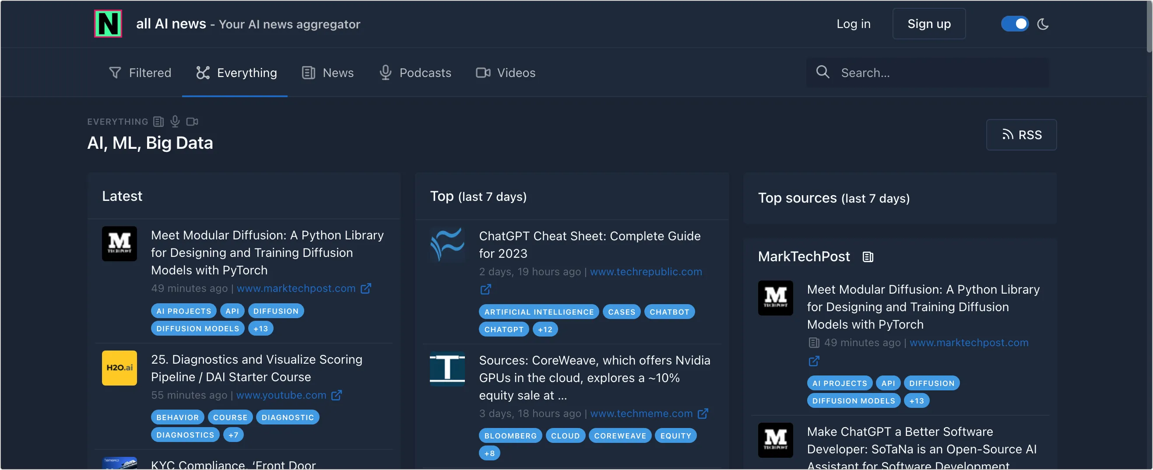Open Meet Modular Diffusion article in Latest
Viewport: 1153px width, 470px height.
[267, 253]
